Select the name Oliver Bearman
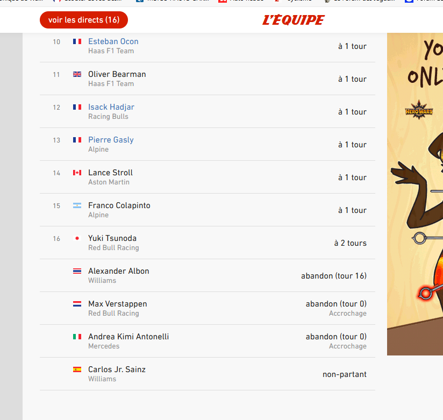 [117, 74]
